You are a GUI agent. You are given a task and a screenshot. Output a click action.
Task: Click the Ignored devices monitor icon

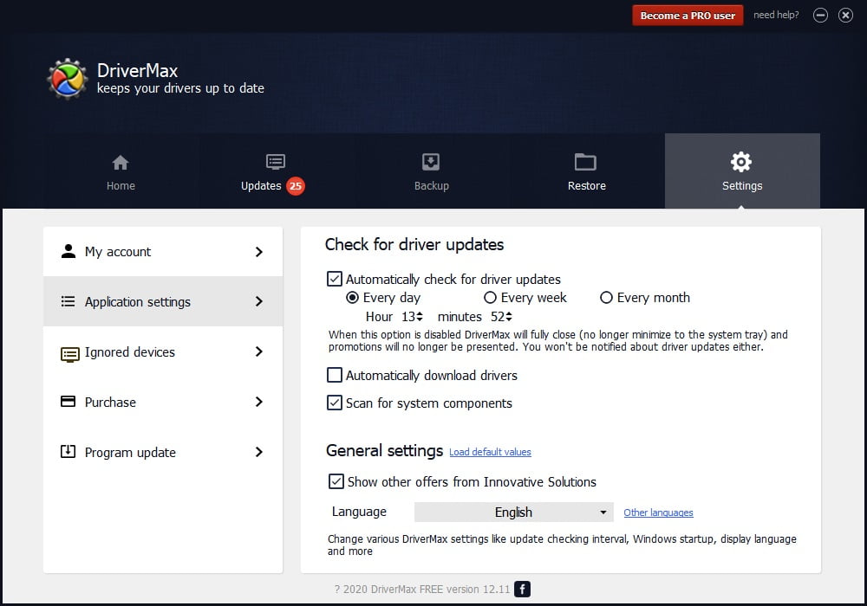[x=68, y=353]
